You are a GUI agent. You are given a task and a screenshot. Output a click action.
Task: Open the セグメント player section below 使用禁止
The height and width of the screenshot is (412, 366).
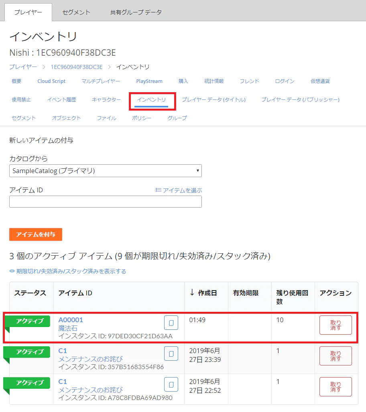[24, 118]
